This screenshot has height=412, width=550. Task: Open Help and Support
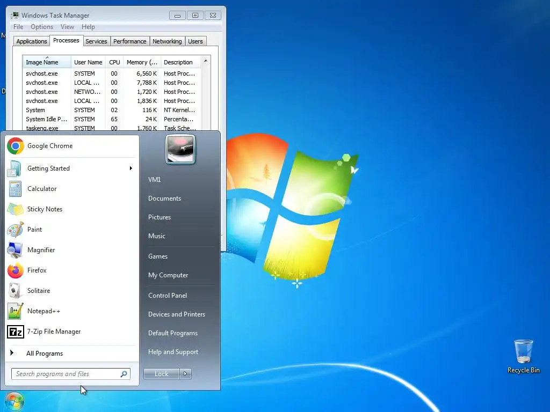coord(173,352)
